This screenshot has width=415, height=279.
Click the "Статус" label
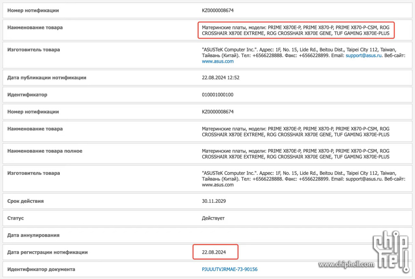(16, 218)
